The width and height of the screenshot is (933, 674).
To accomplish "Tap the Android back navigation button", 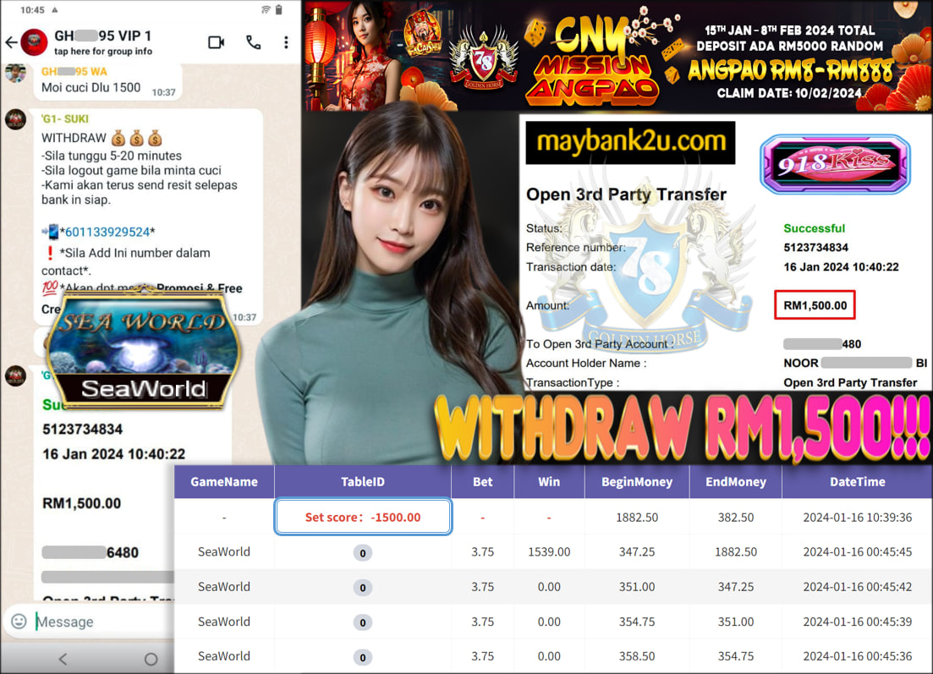I will tap(63, 659).
